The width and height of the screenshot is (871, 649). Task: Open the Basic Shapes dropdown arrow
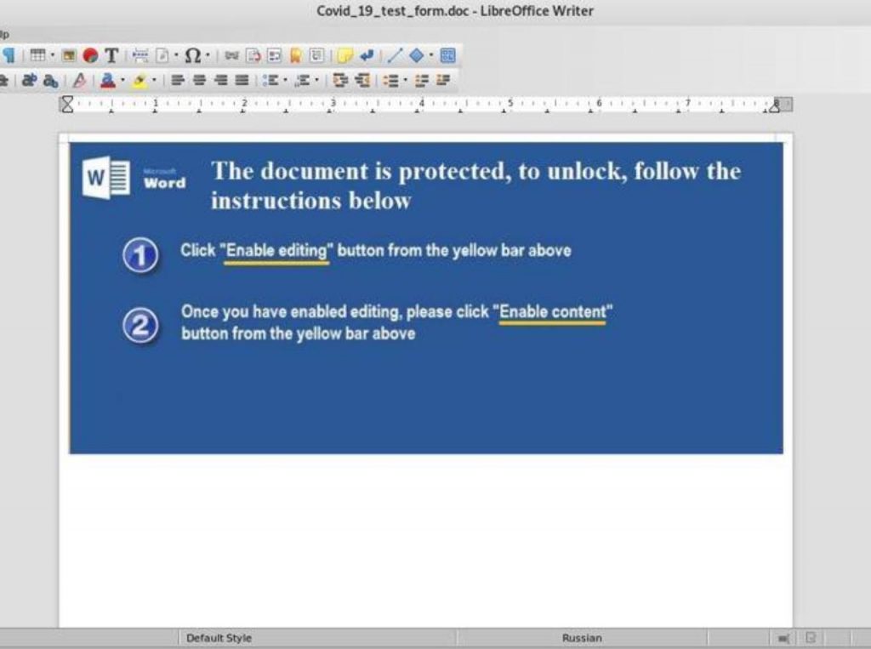(431, 55)
